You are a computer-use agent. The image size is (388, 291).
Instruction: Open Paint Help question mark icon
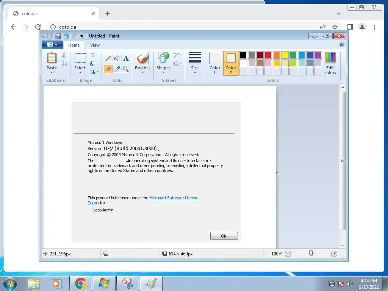click(342, 45)
